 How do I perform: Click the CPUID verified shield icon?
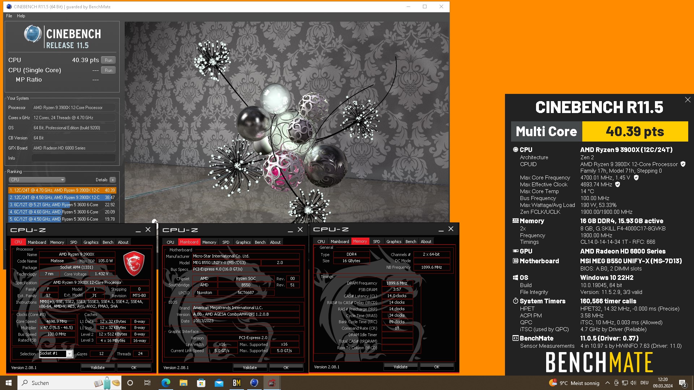[683, 164]
